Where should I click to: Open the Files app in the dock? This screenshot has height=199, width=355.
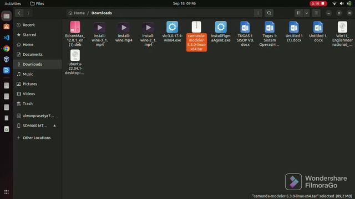(x=7, y=16)
